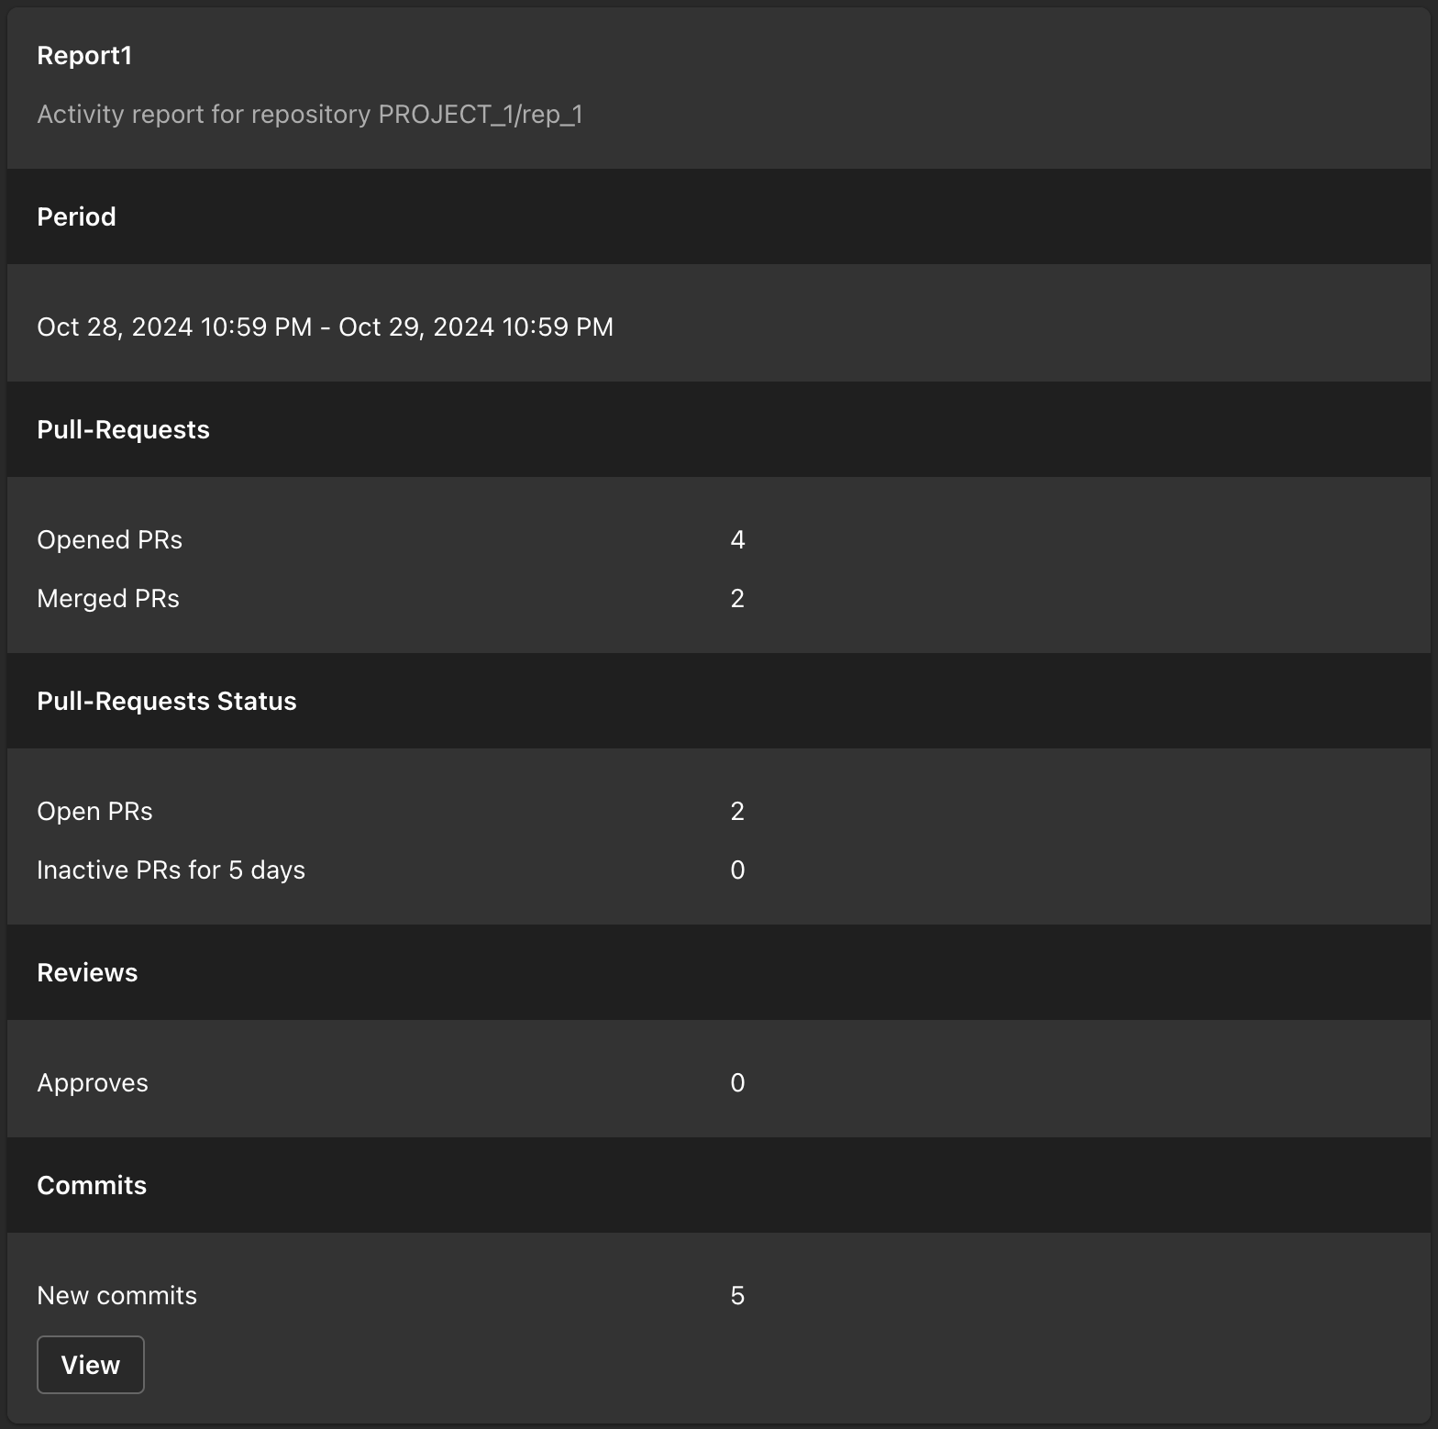This screenshot has width=1438, height=1429.
Task: Click the Open PRs count value
Action: pos(737,812)
